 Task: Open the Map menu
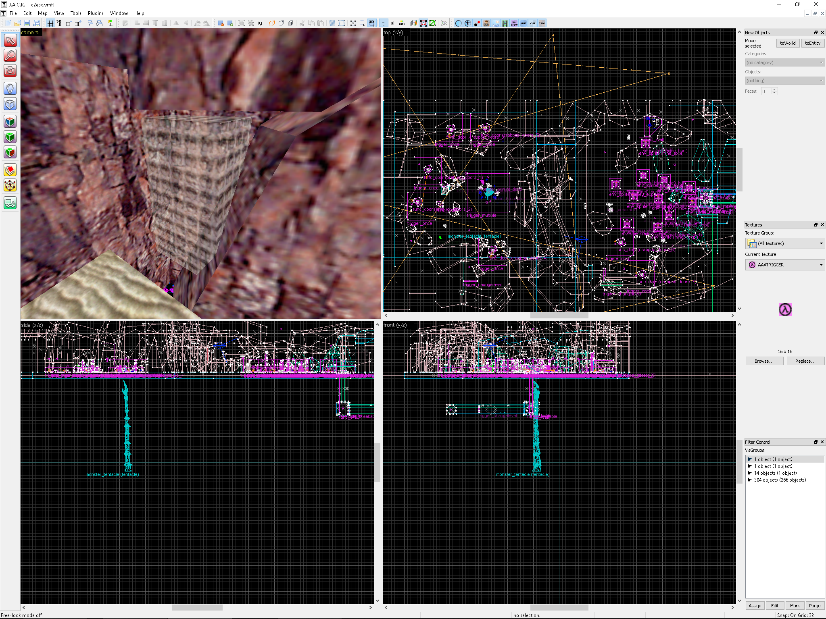[43, 13]
